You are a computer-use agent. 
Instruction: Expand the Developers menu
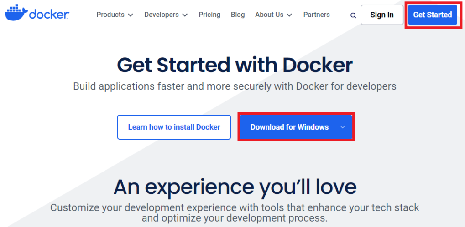(166, 15)
